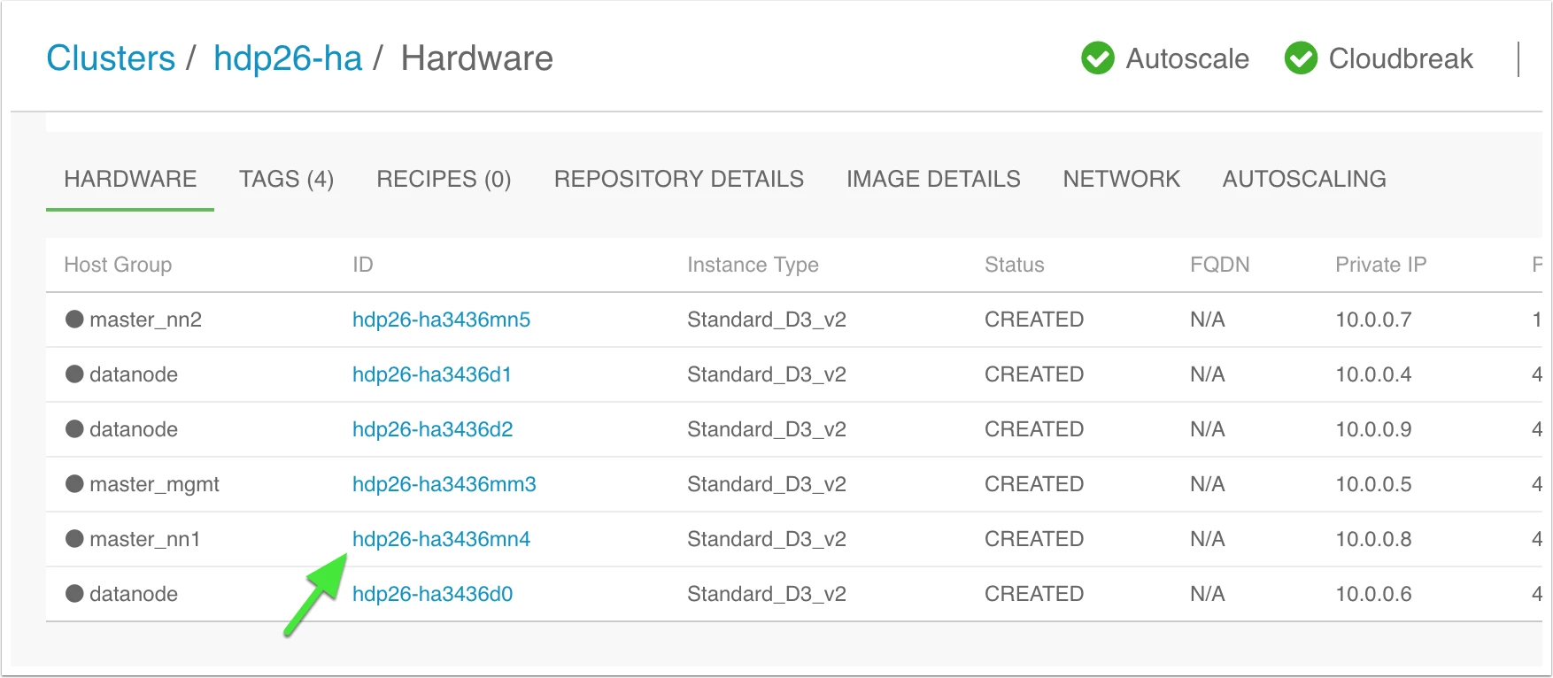Click the master_mgmt host group cell

coord(154,484)
